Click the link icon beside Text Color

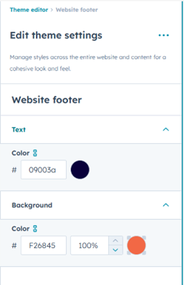(35, 153)
